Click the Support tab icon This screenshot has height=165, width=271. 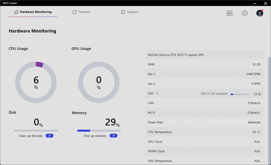123,12
